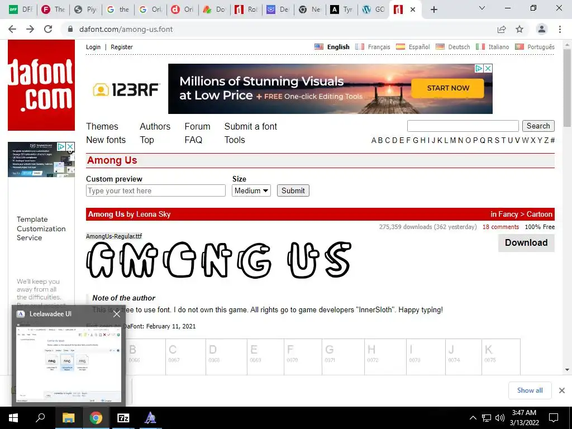Open a new browser tab
The image size is (572, 429).
pyautogui.click(x=433, y=9)
